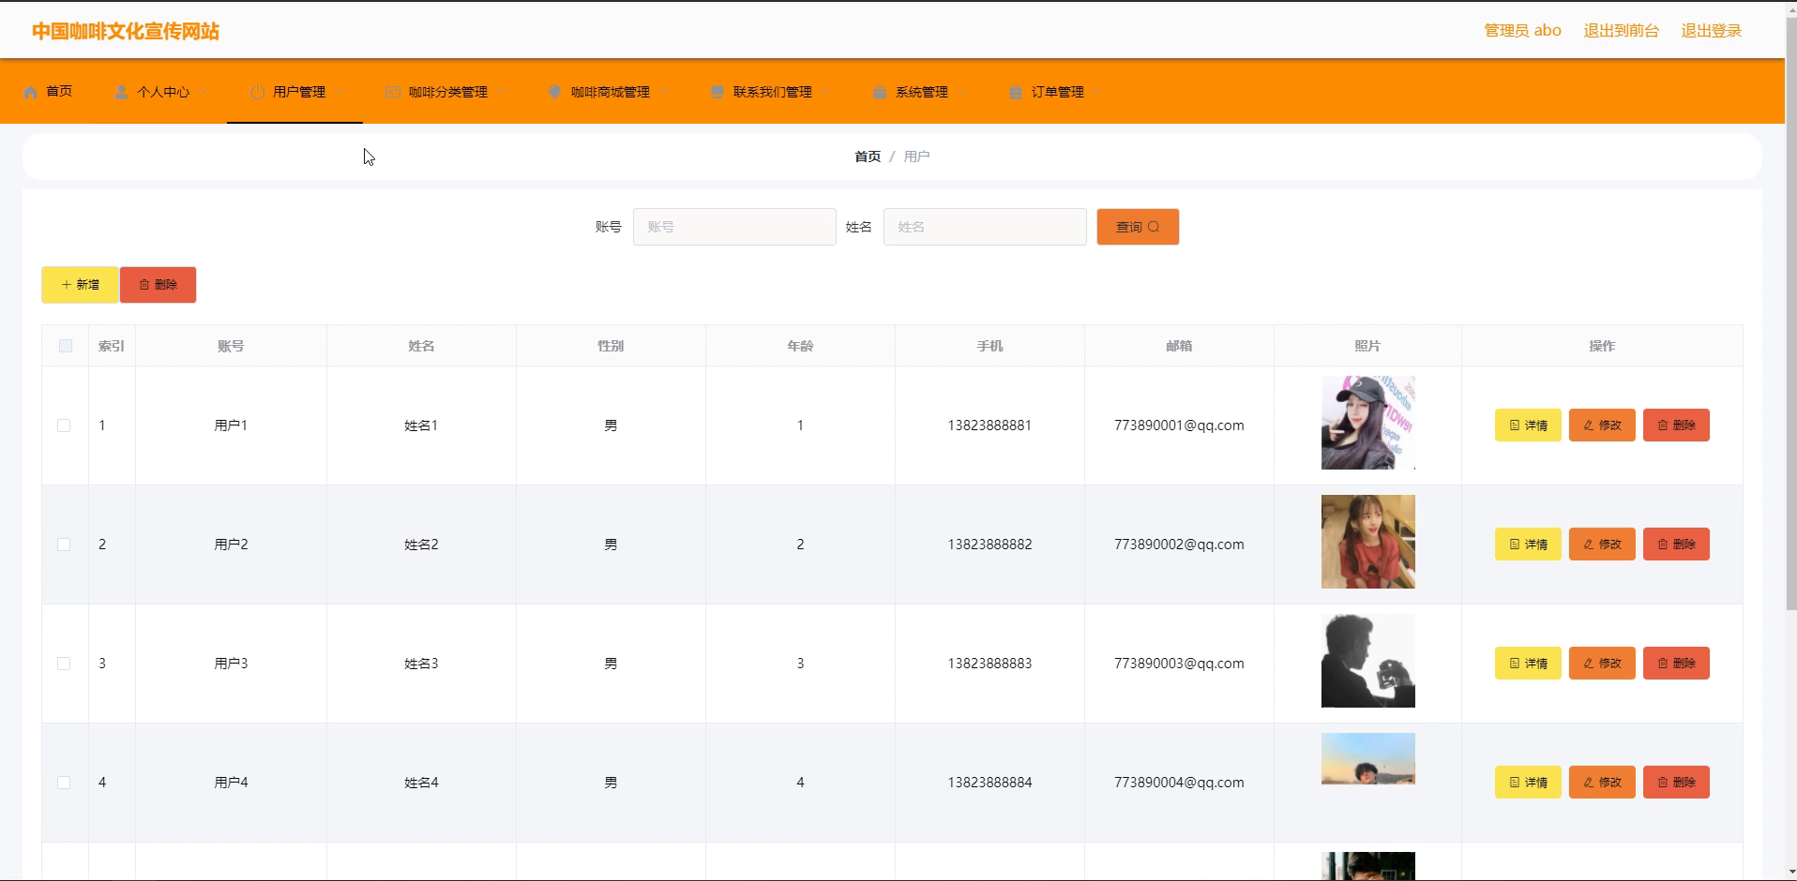
Task: Click 修改 for 用户3
Action: coord(1602,664)
